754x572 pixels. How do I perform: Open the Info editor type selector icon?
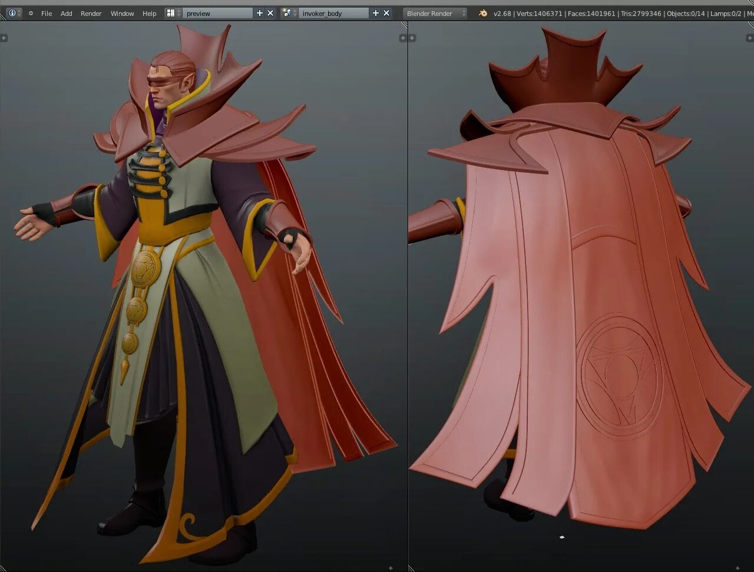[x=13, y=13]
